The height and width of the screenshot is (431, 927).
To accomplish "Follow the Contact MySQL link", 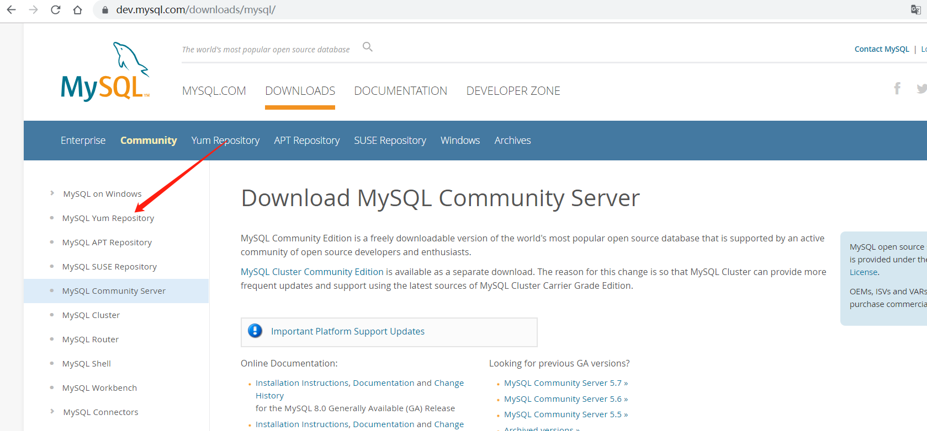I will (x=882, y=49).
